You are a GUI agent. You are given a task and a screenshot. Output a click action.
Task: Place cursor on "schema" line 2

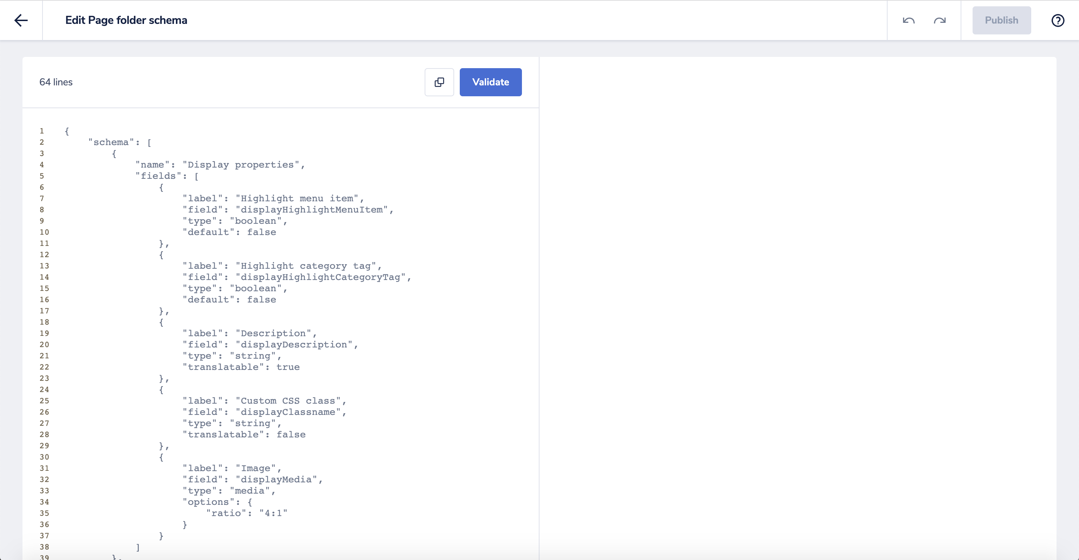click(111, 142)
